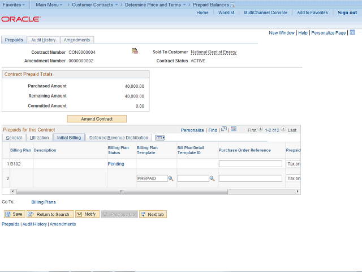
Task: Switch to the Audit History tab
Action: click(x=44, y=40)
